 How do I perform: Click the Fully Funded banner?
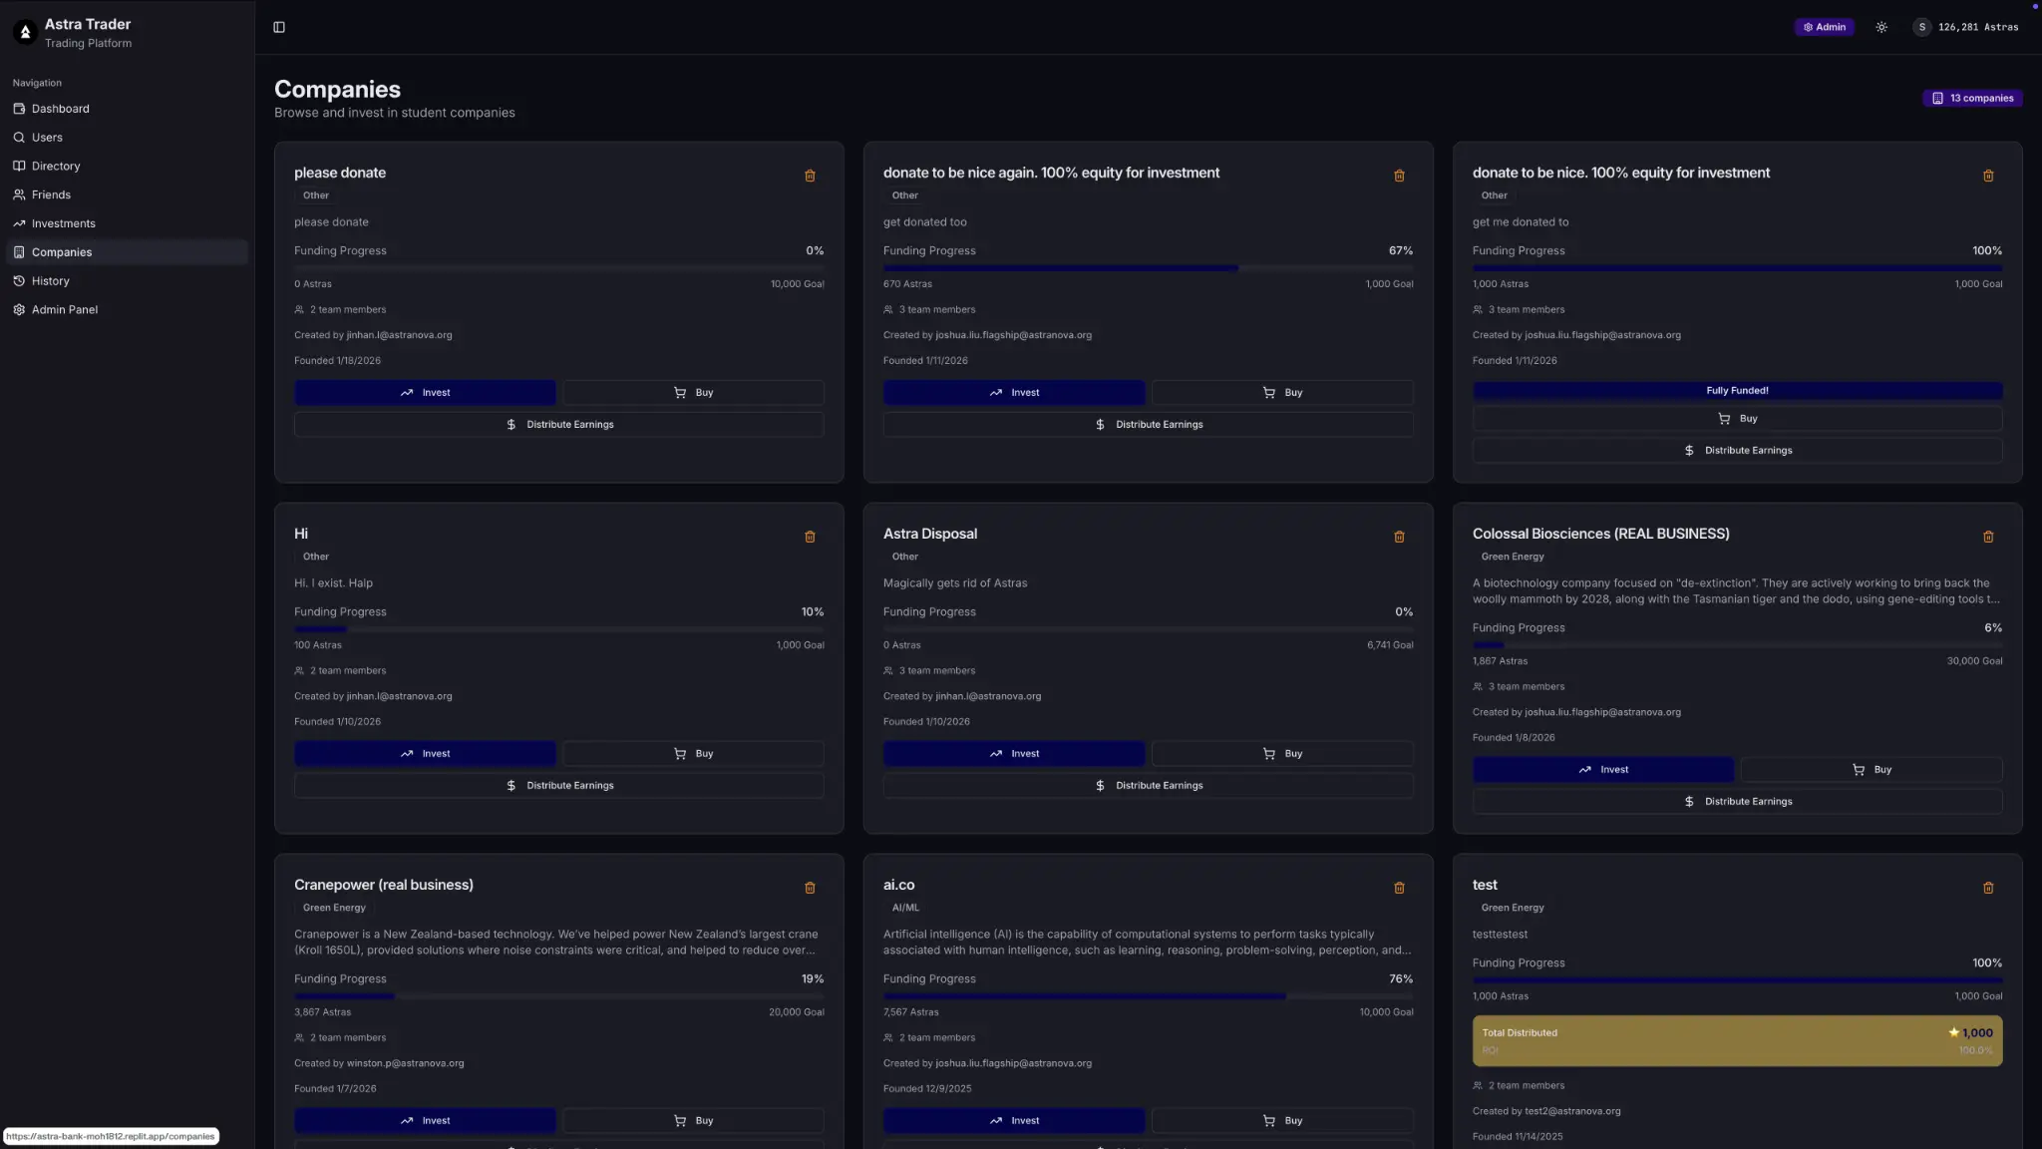coord(1737,390)
